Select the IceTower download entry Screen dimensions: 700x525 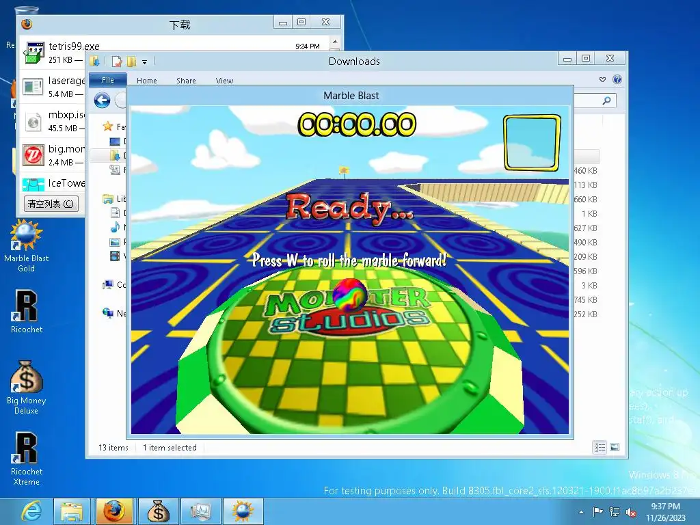point(53,183)
